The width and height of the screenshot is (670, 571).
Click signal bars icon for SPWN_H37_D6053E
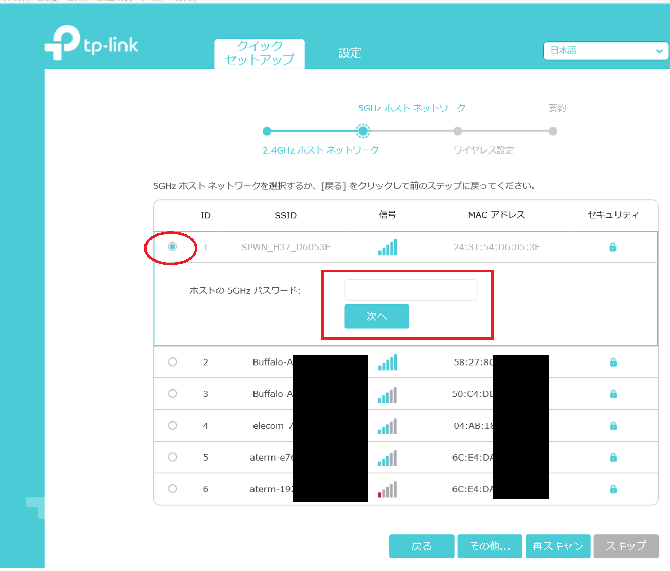(388, 248)
